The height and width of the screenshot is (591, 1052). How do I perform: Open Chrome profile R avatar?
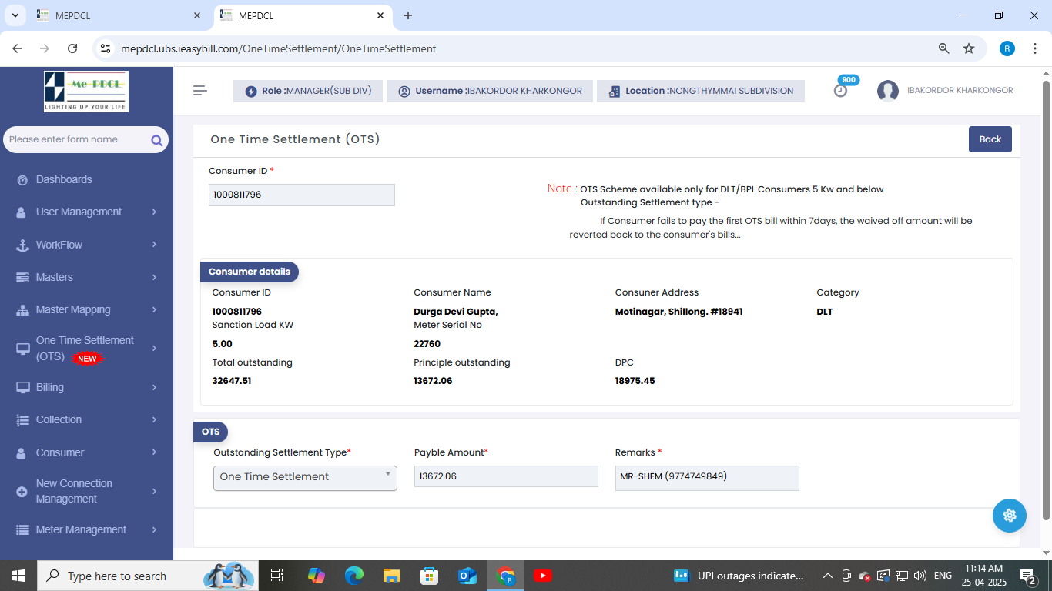click(x=1007, y=48)
